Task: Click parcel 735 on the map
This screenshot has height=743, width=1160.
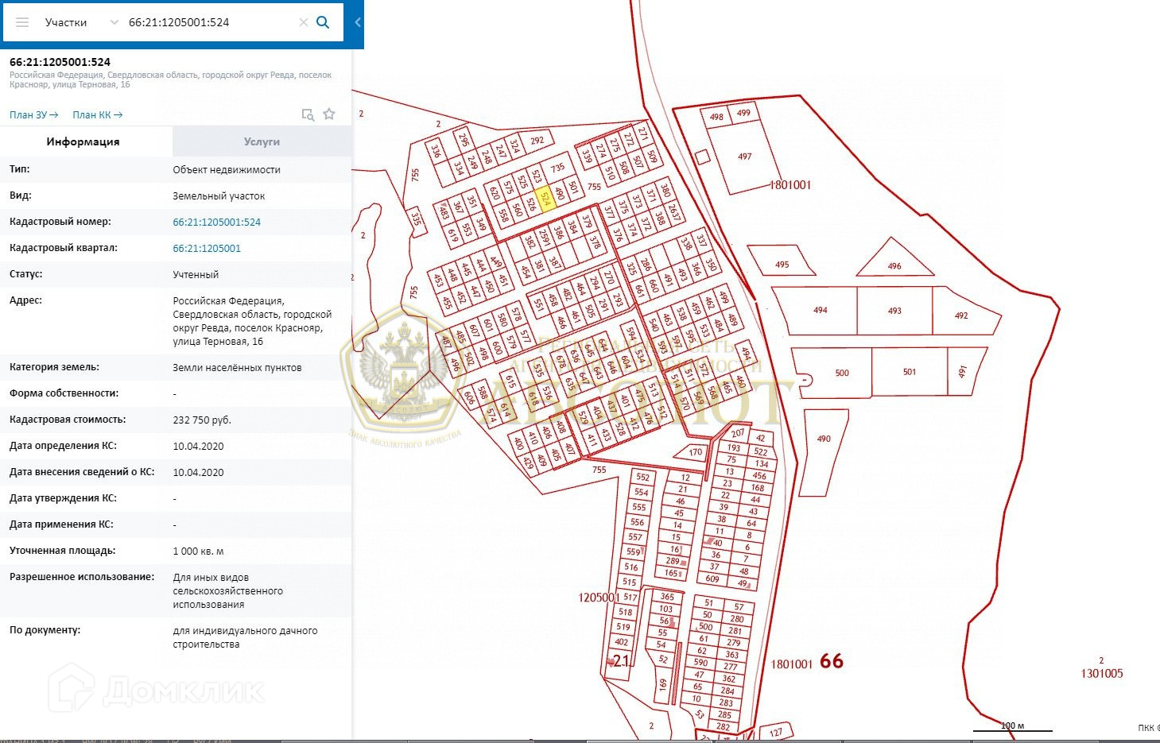Action: 557,168
